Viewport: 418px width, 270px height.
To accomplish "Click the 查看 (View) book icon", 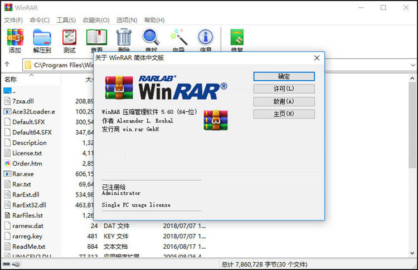I will (96, 38).
